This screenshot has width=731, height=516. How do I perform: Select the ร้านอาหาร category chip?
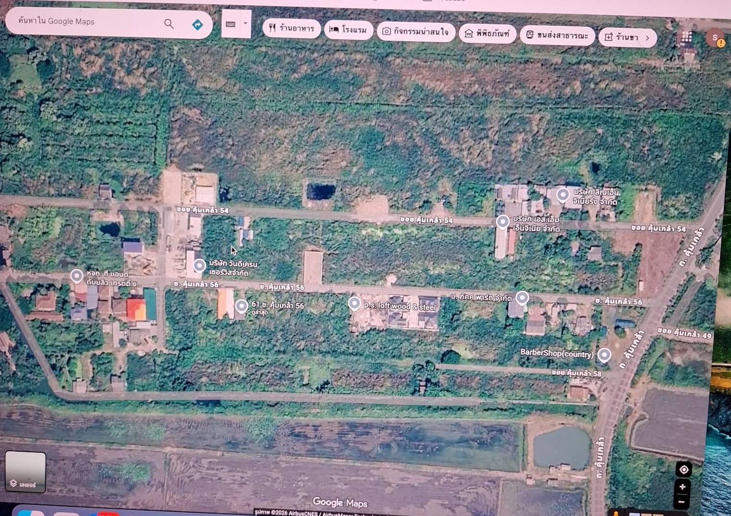point(292,28)
